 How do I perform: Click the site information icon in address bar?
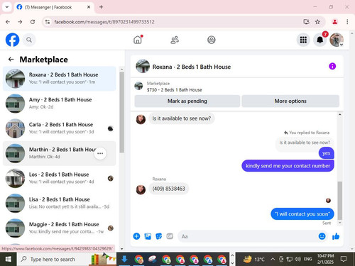(48, 22)
